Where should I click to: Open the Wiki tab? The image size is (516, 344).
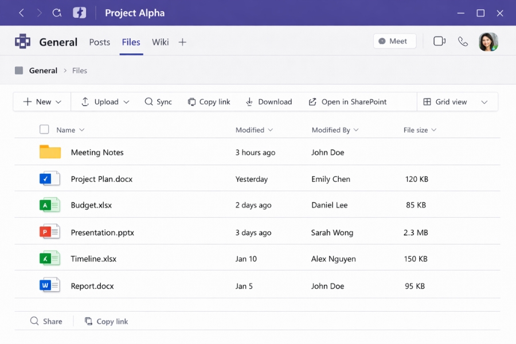coord(160,42)
